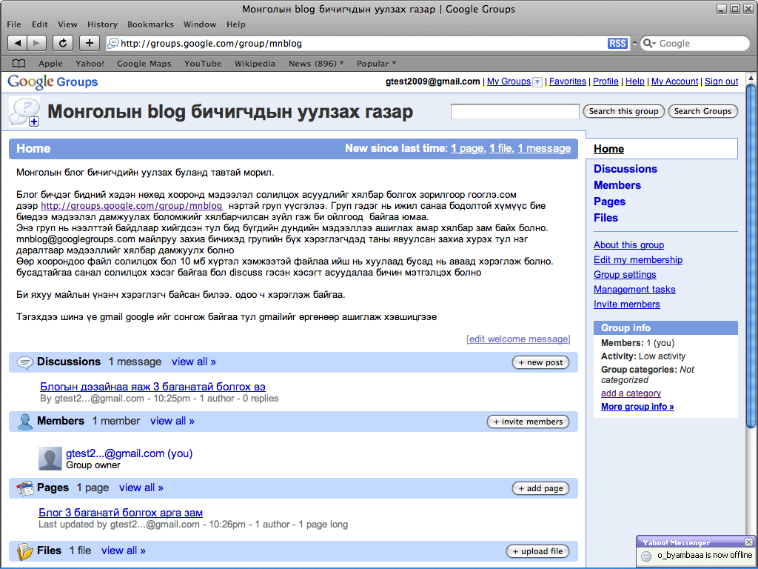Open Discussions in the sidebar

click(625, 169)
